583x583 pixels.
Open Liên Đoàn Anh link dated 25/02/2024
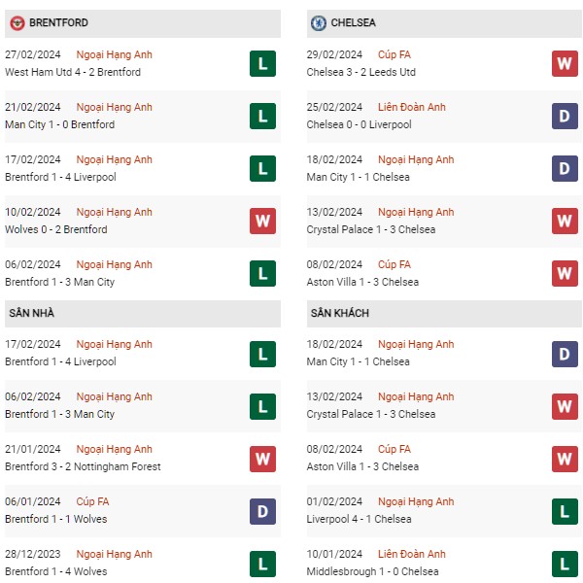(x=412, y=107)
